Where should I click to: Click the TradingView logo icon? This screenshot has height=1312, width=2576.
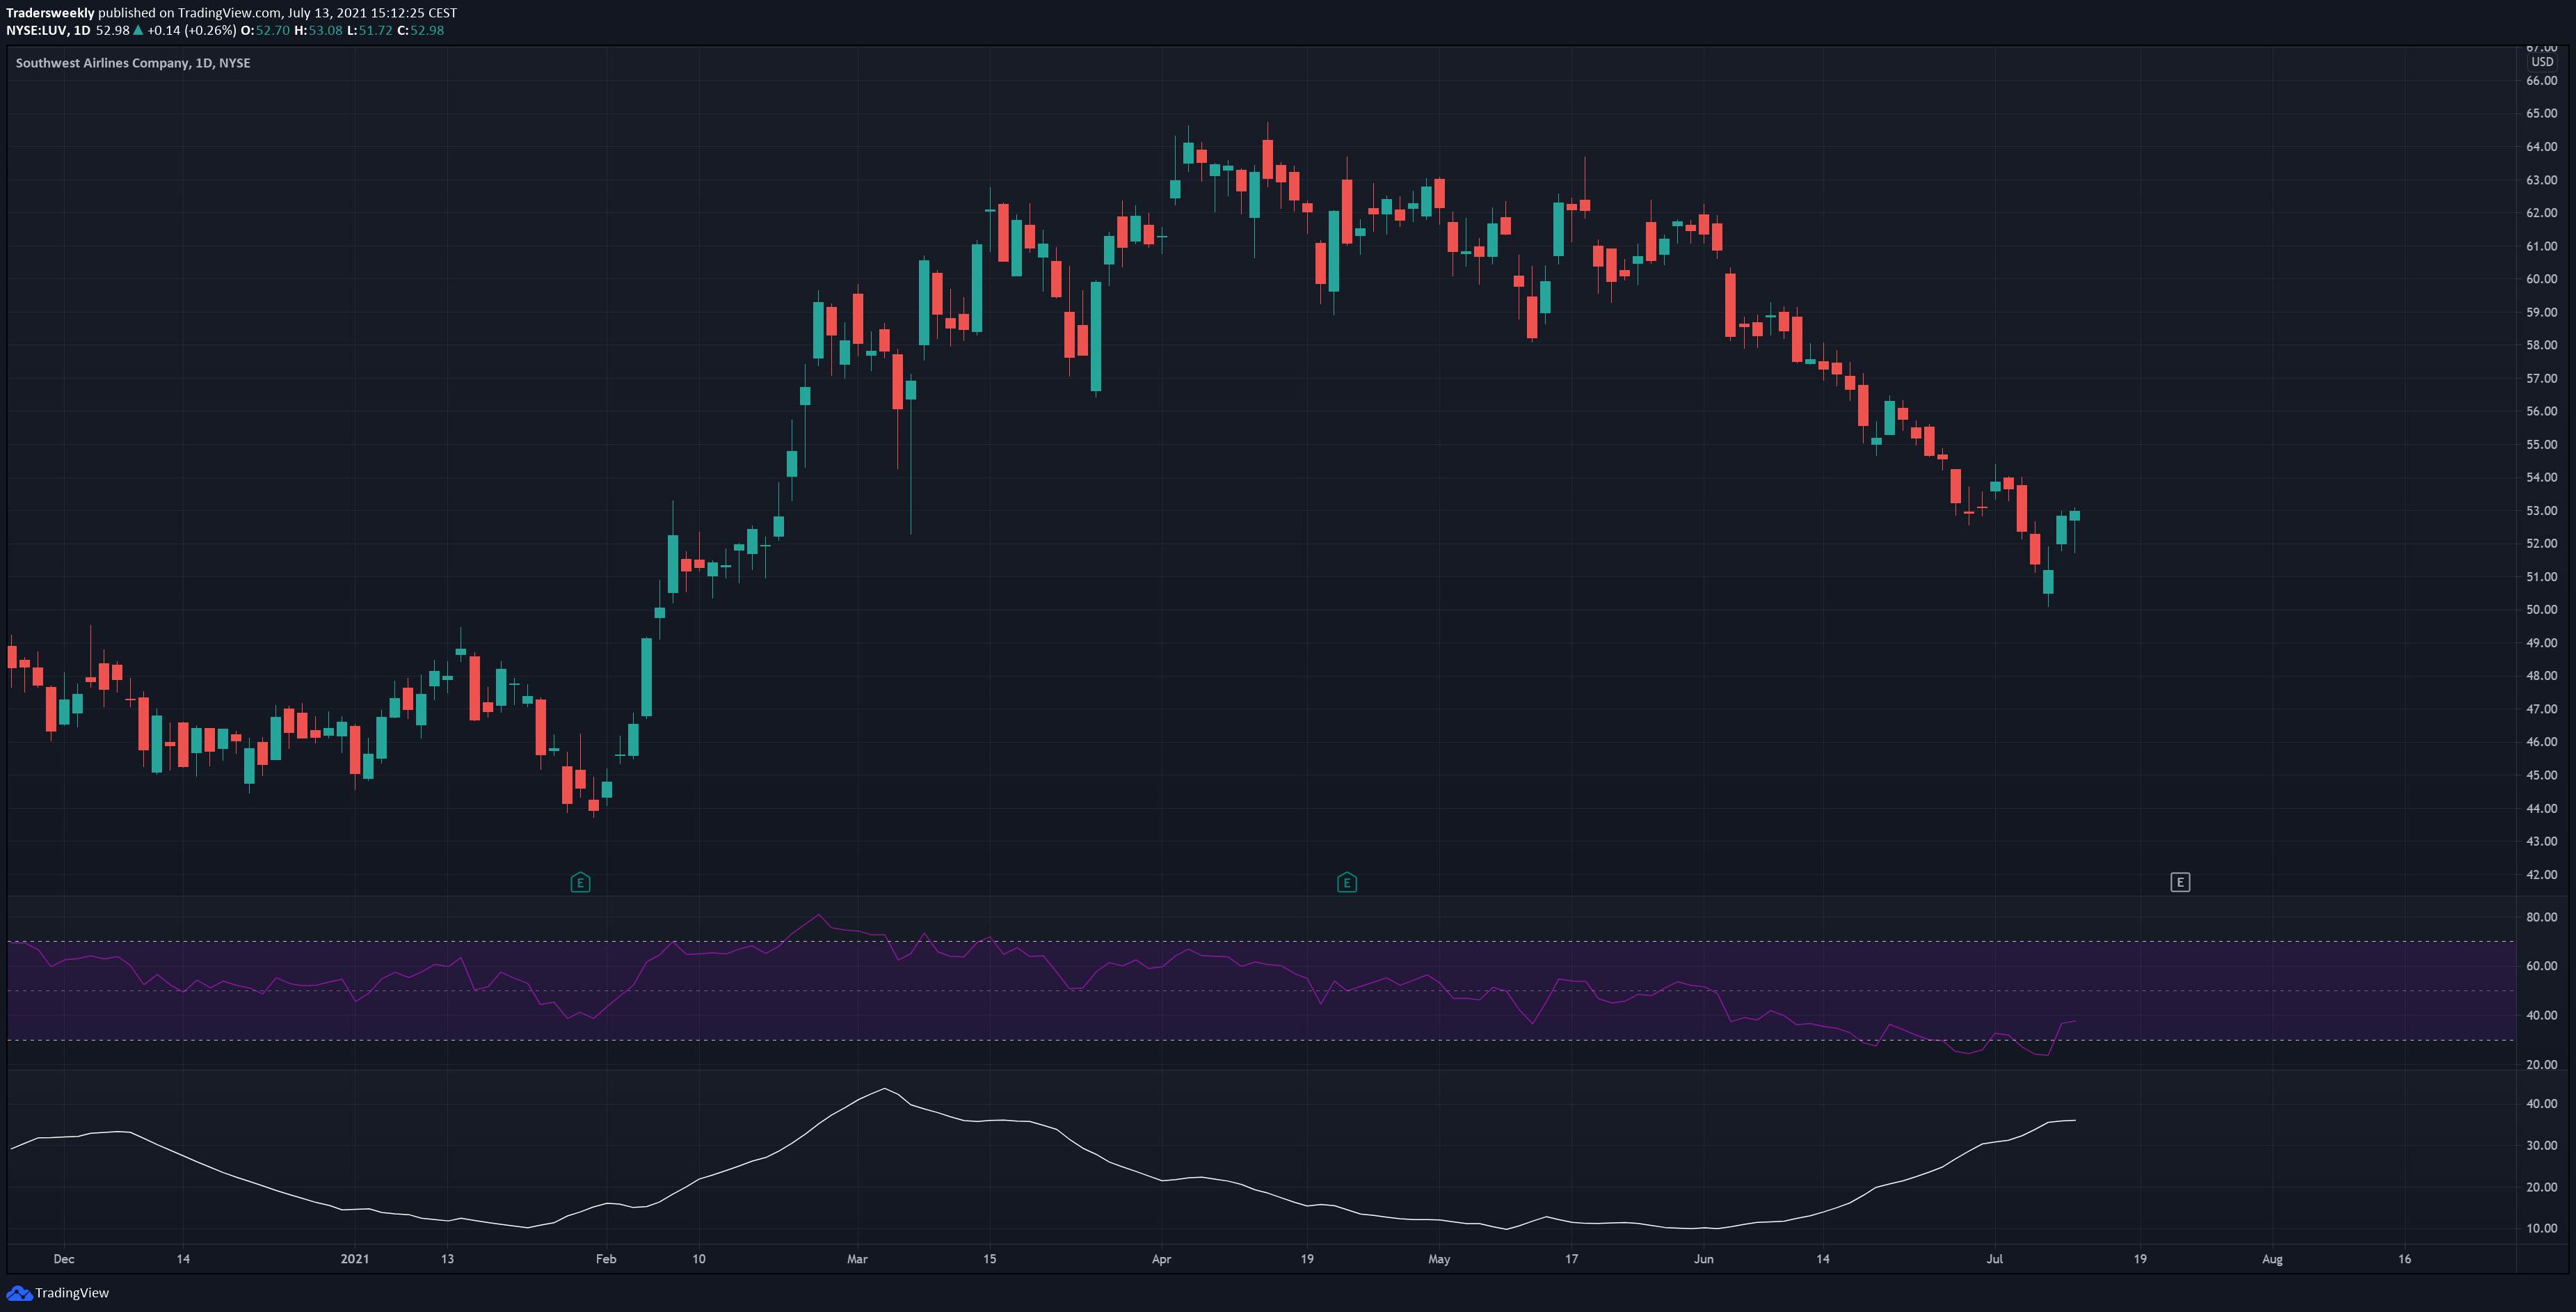click(19, 1293)
